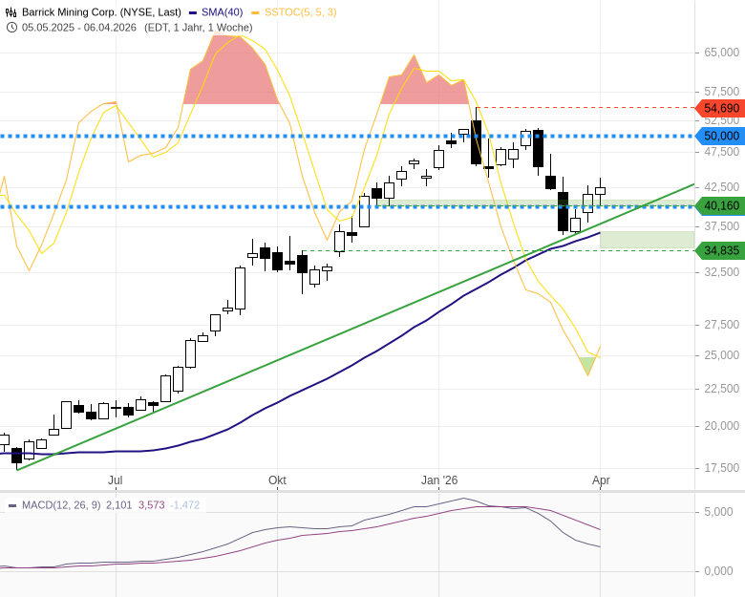The image size is (745, 597).
Task: Click the MACD legend line marker
Action: (x=12, y=504)
